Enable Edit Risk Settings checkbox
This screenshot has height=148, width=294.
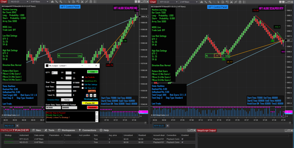click(x=83, y=85)
